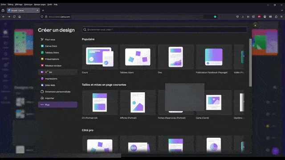285x160 pixels.
Task: Click the dialog vertical scrollbar
Action: [x=250, y=63]
